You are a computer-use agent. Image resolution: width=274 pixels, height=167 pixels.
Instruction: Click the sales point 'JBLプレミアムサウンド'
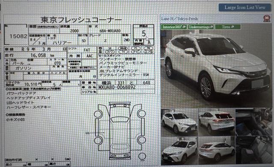click(119, 71)
